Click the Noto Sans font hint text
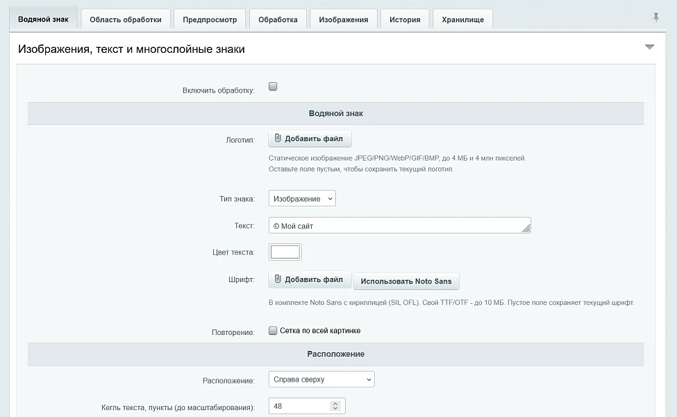677x417 pixels. coord(451,302)
